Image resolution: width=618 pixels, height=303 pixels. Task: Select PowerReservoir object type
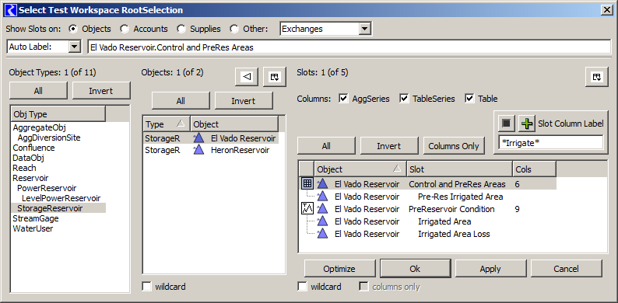click(47, 188)
